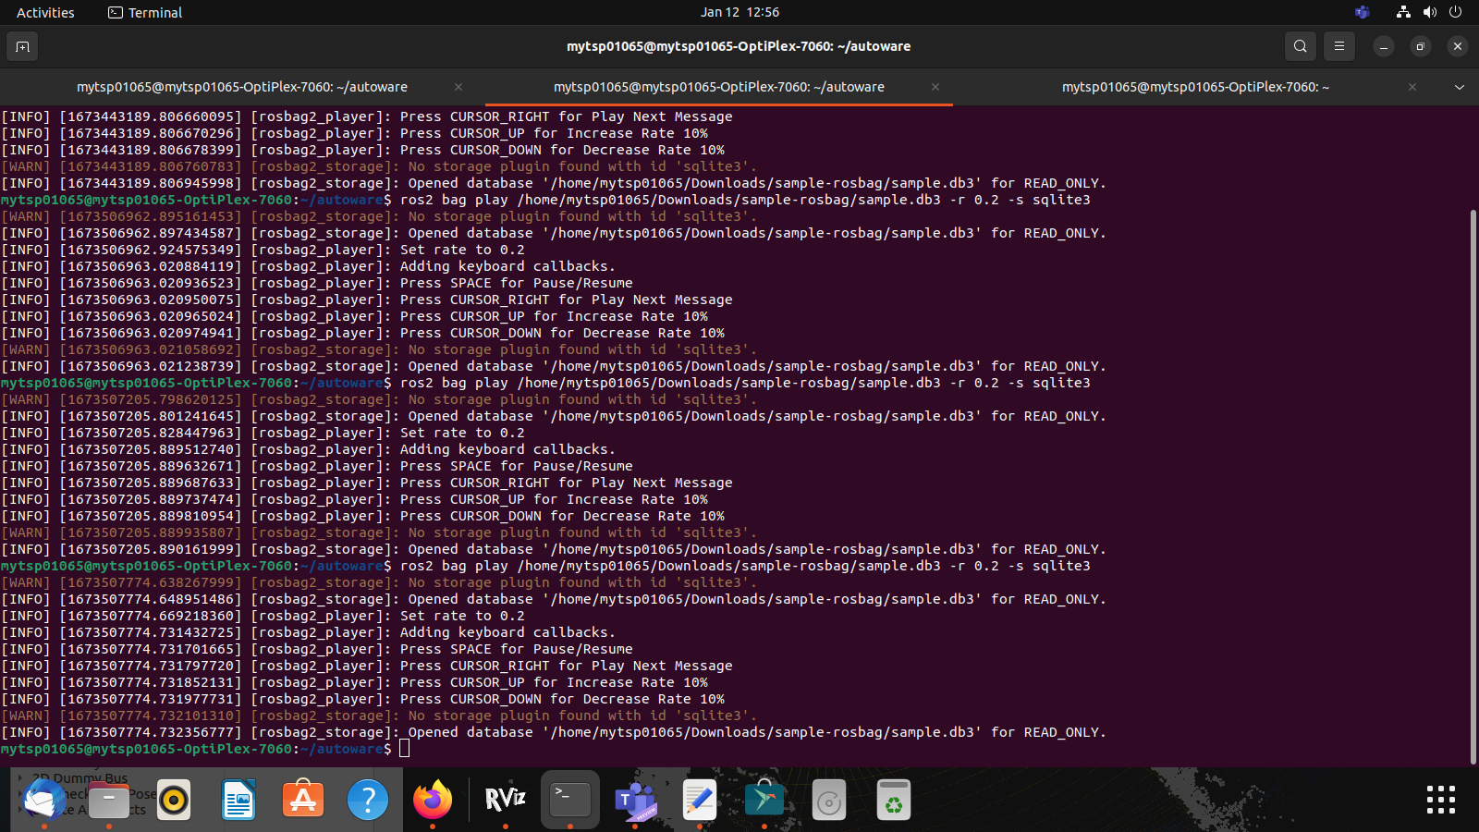Click the Terminal menu in the top bar
Screen dimensions: 1479x832
tap(144, 12)
